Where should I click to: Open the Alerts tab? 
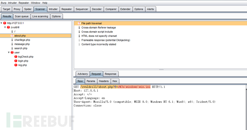(x=150, y=9)
